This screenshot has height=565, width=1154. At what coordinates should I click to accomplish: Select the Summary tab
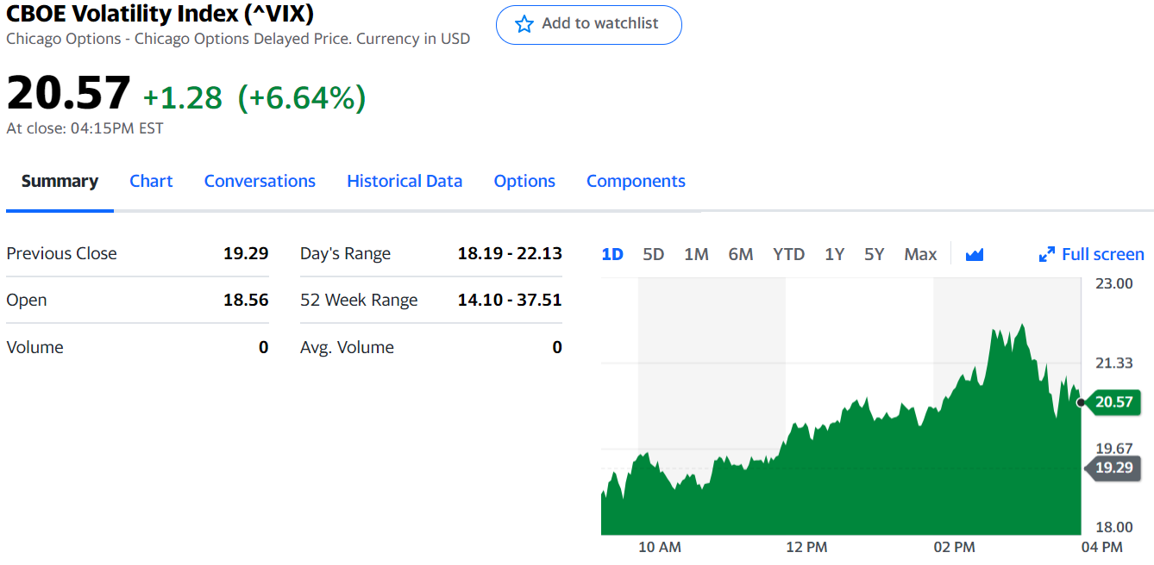click(60, 181)
